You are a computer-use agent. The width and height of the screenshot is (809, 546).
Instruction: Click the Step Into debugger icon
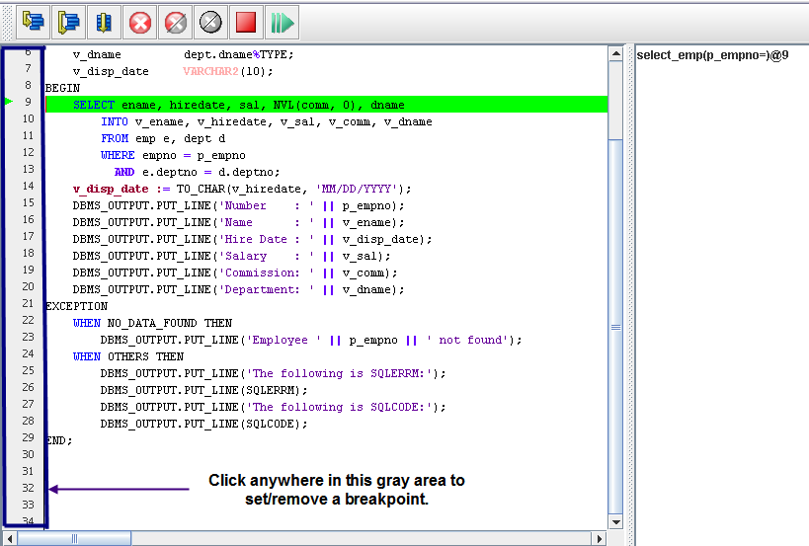(x=35, y=21)
